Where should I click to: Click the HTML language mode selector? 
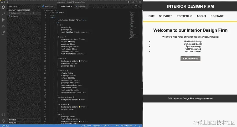[117, 126]
